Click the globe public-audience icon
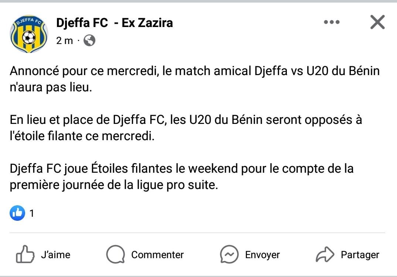 [x=89, y=41]
